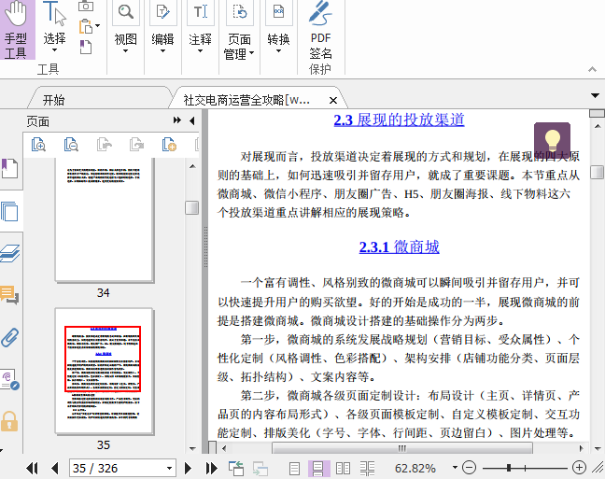
Task: Open the bookmarks sidebar panel
Action: click(x=9, y=169)
